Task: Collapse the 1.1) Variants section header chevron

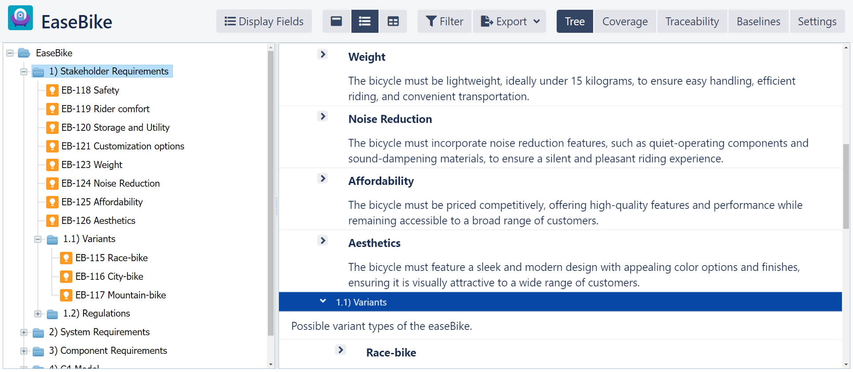Action: click(x=323, y=302)
